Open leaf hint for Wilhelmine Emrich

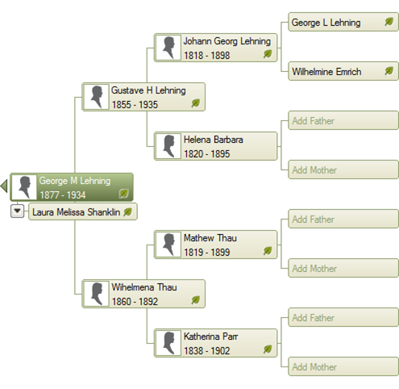point(389,71)
